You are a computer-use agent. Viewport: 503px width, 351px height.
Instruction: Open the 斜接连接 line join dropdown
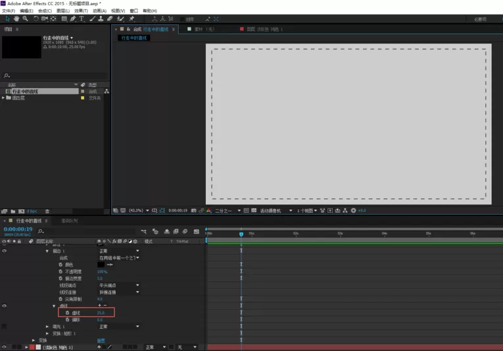pyautogui.click(x=119, y=292)
